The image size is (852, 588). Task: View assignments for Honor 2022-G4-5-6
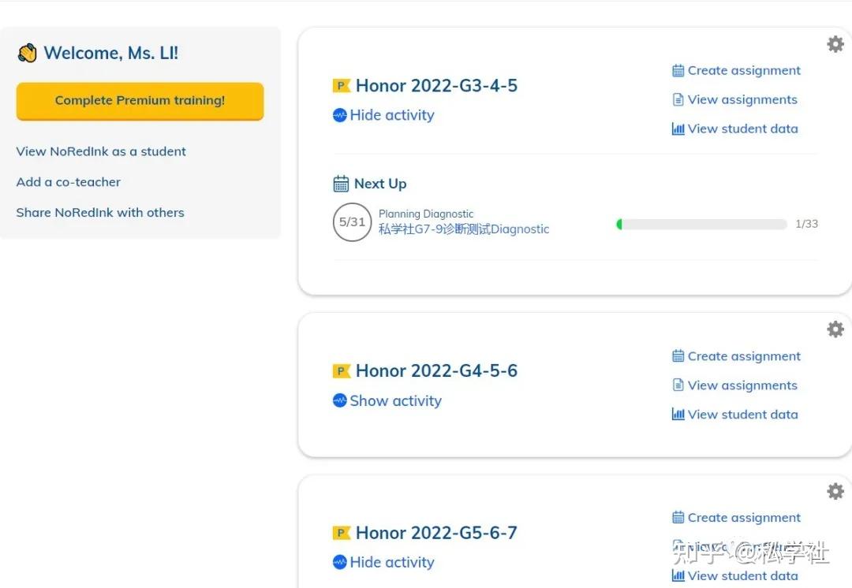[x=742, y=385]
